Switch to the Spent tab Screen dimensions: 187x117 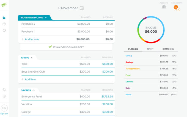(x=150, y=49)
